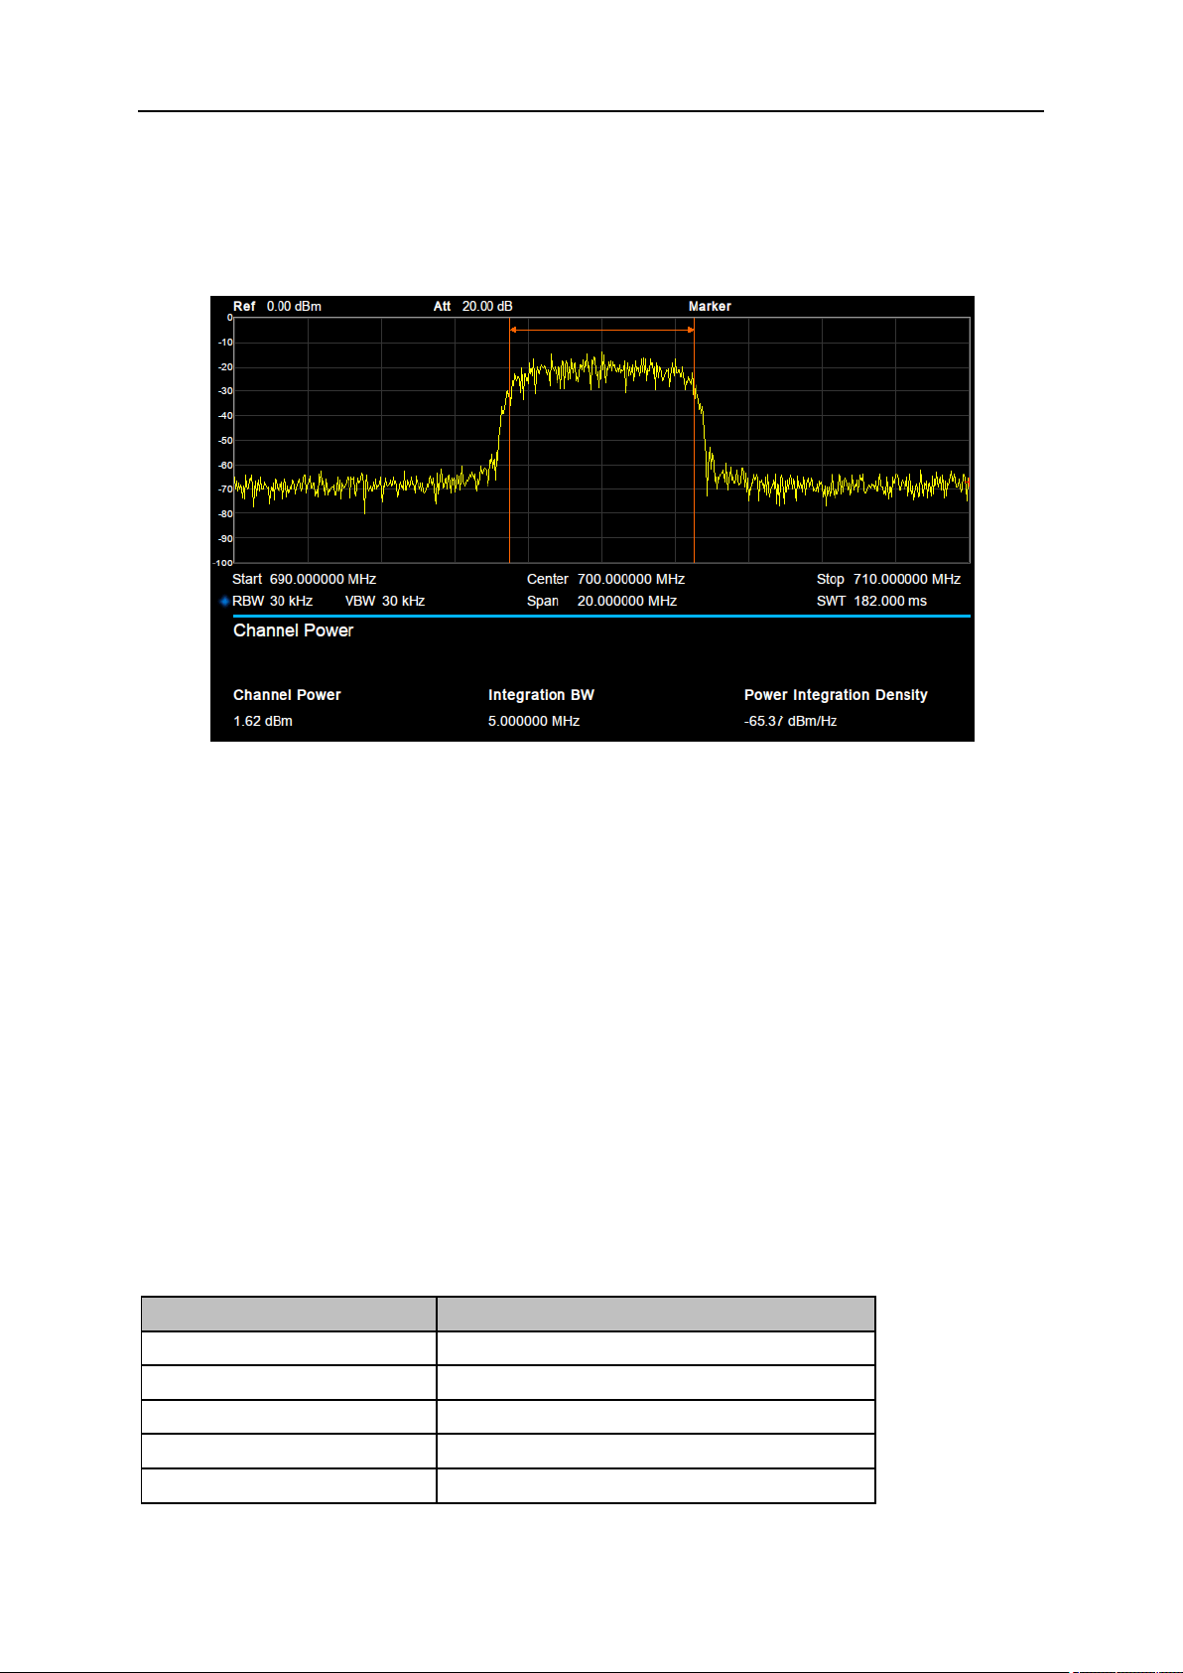Click the Channel Power panel heading
Screen dimensions: 1183x1673
click(294, 630)
